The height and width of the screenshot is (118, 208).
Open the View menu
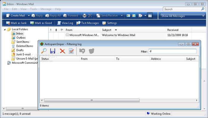coord(23,9)
